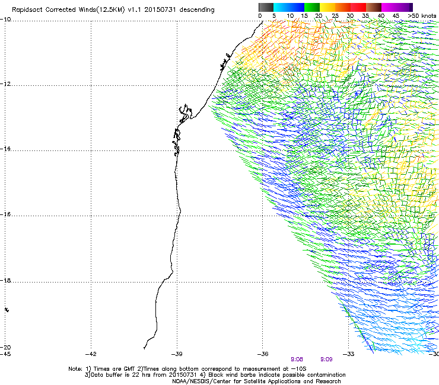
Task: Click the '-45' longitude axis label
Action: click(5, 354)
